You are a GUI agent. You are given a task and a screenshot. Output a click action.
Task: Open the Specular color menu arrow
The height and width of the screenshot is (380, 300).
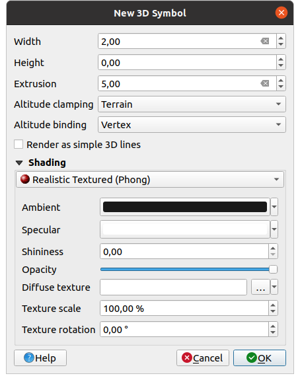tap(274, 229)
